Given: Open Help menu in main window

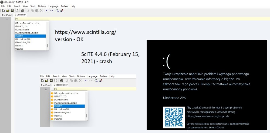Looking at the screenshot, I should pos(73,6).
